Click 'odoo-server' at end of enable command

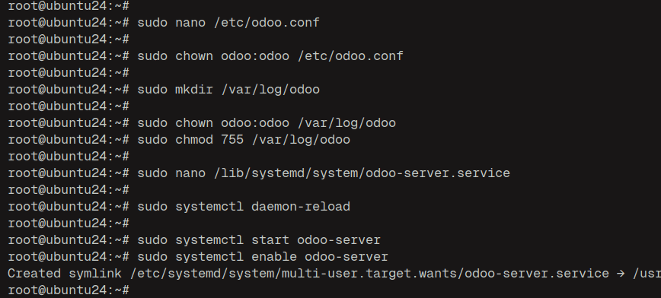[346, 257]
